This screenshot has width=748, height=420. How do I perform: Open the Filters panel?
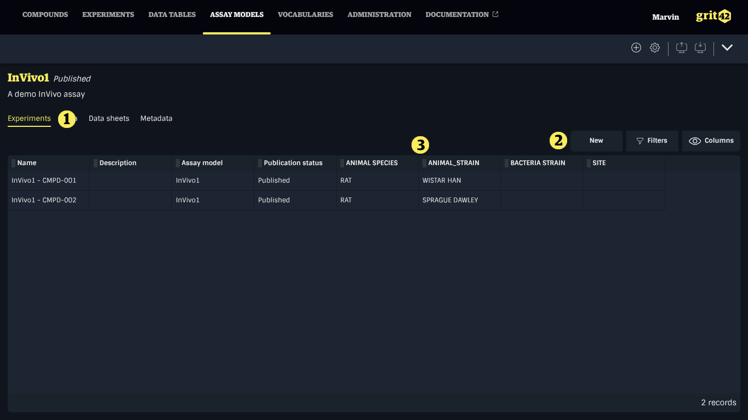(x=652, y=141)
